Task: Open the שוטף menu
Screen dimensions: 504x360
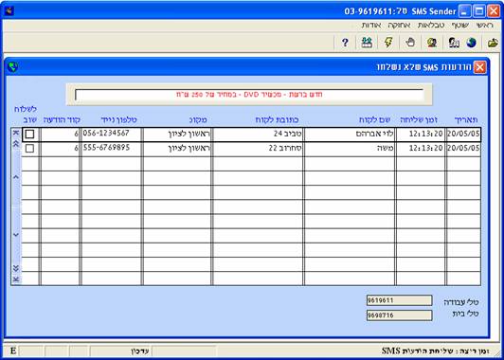Action: click(460, 25)
